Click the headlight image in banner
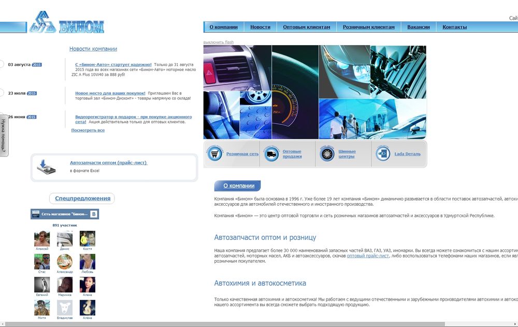This screenshot has height=327, width=518. coord(344,72)
